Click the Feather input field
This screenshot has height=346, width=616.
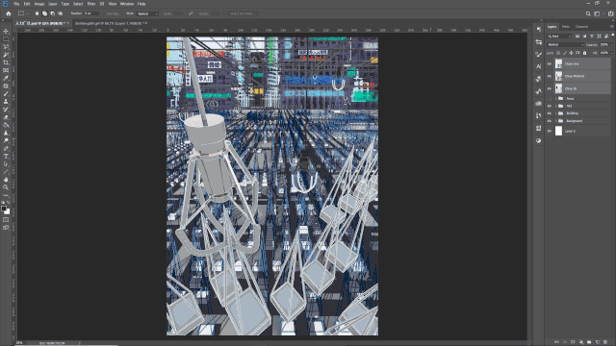pyautogui.click(x=90, y=13)
